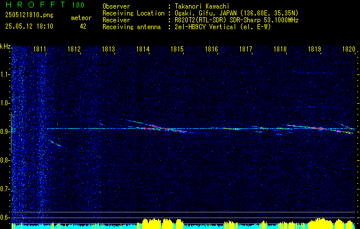Viewport: 360px width, 229px height.
Task: Click the 'Receiver' field label
Action: coord(116,20)
